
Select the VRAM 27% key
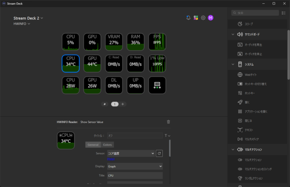point(114,42)
